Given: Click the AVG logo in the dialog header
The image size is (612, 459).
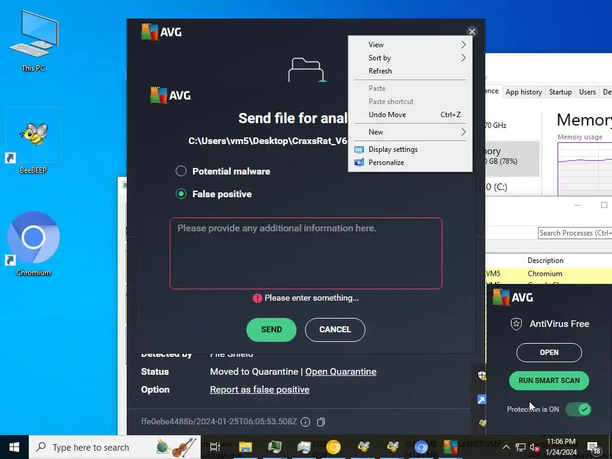Looking at the screenshot, I should (x=161, y=32).
